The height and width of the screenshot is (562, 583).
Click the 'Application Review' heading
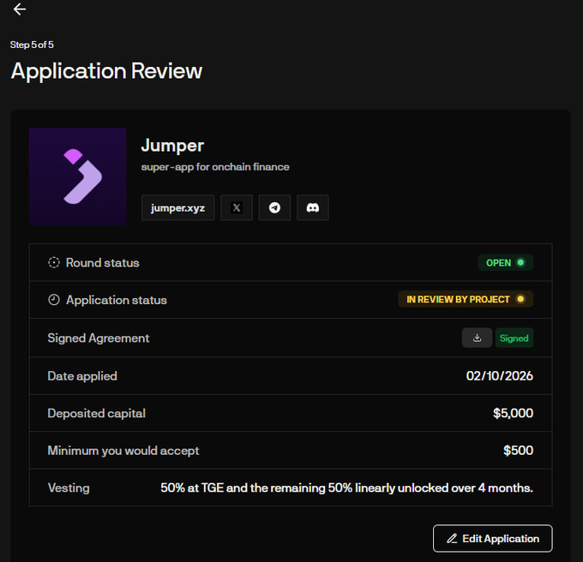pos(106,70)
